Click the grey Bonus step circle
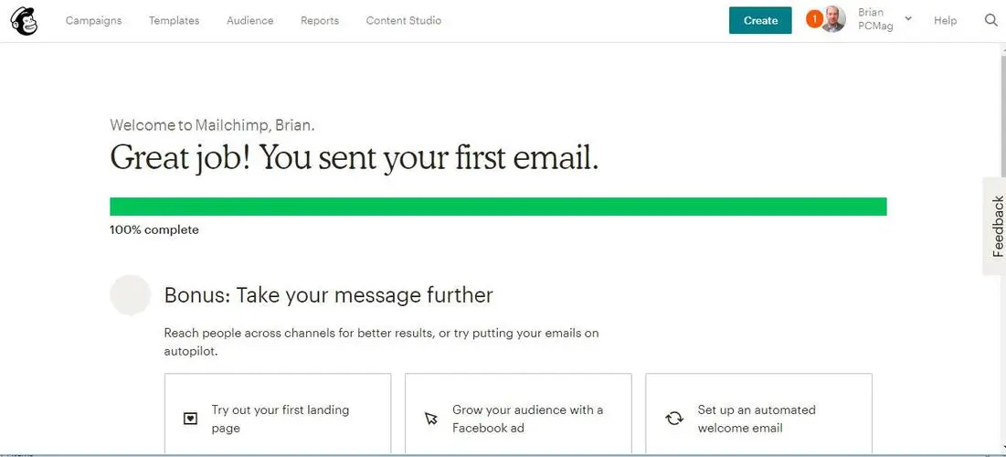1006x457 pixels. [131, 294]
